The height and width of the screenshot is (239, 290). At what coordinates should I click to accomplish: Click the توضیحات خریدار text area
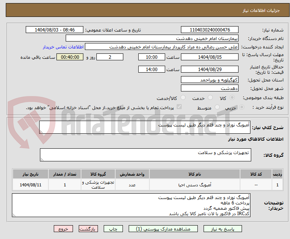tap(131, 205)
